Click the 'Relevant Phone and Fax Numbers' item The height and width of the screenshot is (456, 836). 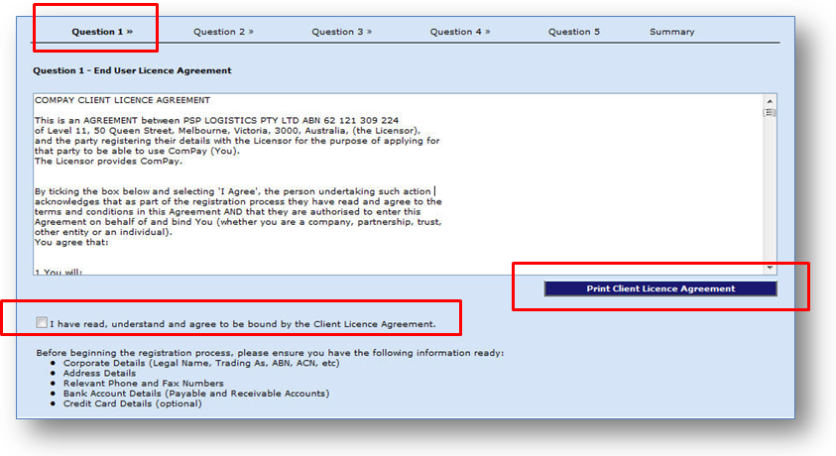[x=144, y=383]
